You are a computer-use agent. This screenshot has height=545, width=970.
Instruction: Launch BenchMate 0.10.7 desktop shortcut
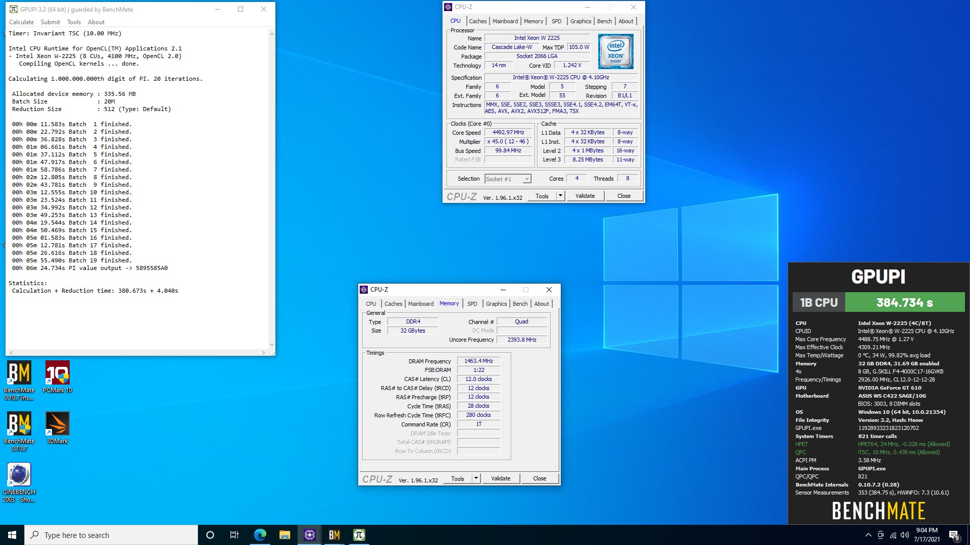tap(19, 431)
